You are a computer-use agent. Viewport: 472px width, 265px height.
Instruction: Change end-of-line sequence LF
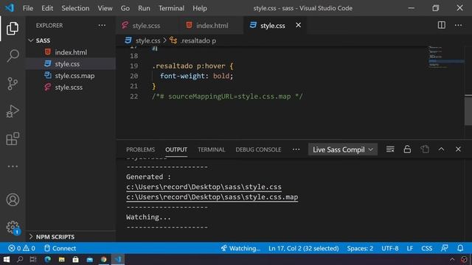coord(410,248)
